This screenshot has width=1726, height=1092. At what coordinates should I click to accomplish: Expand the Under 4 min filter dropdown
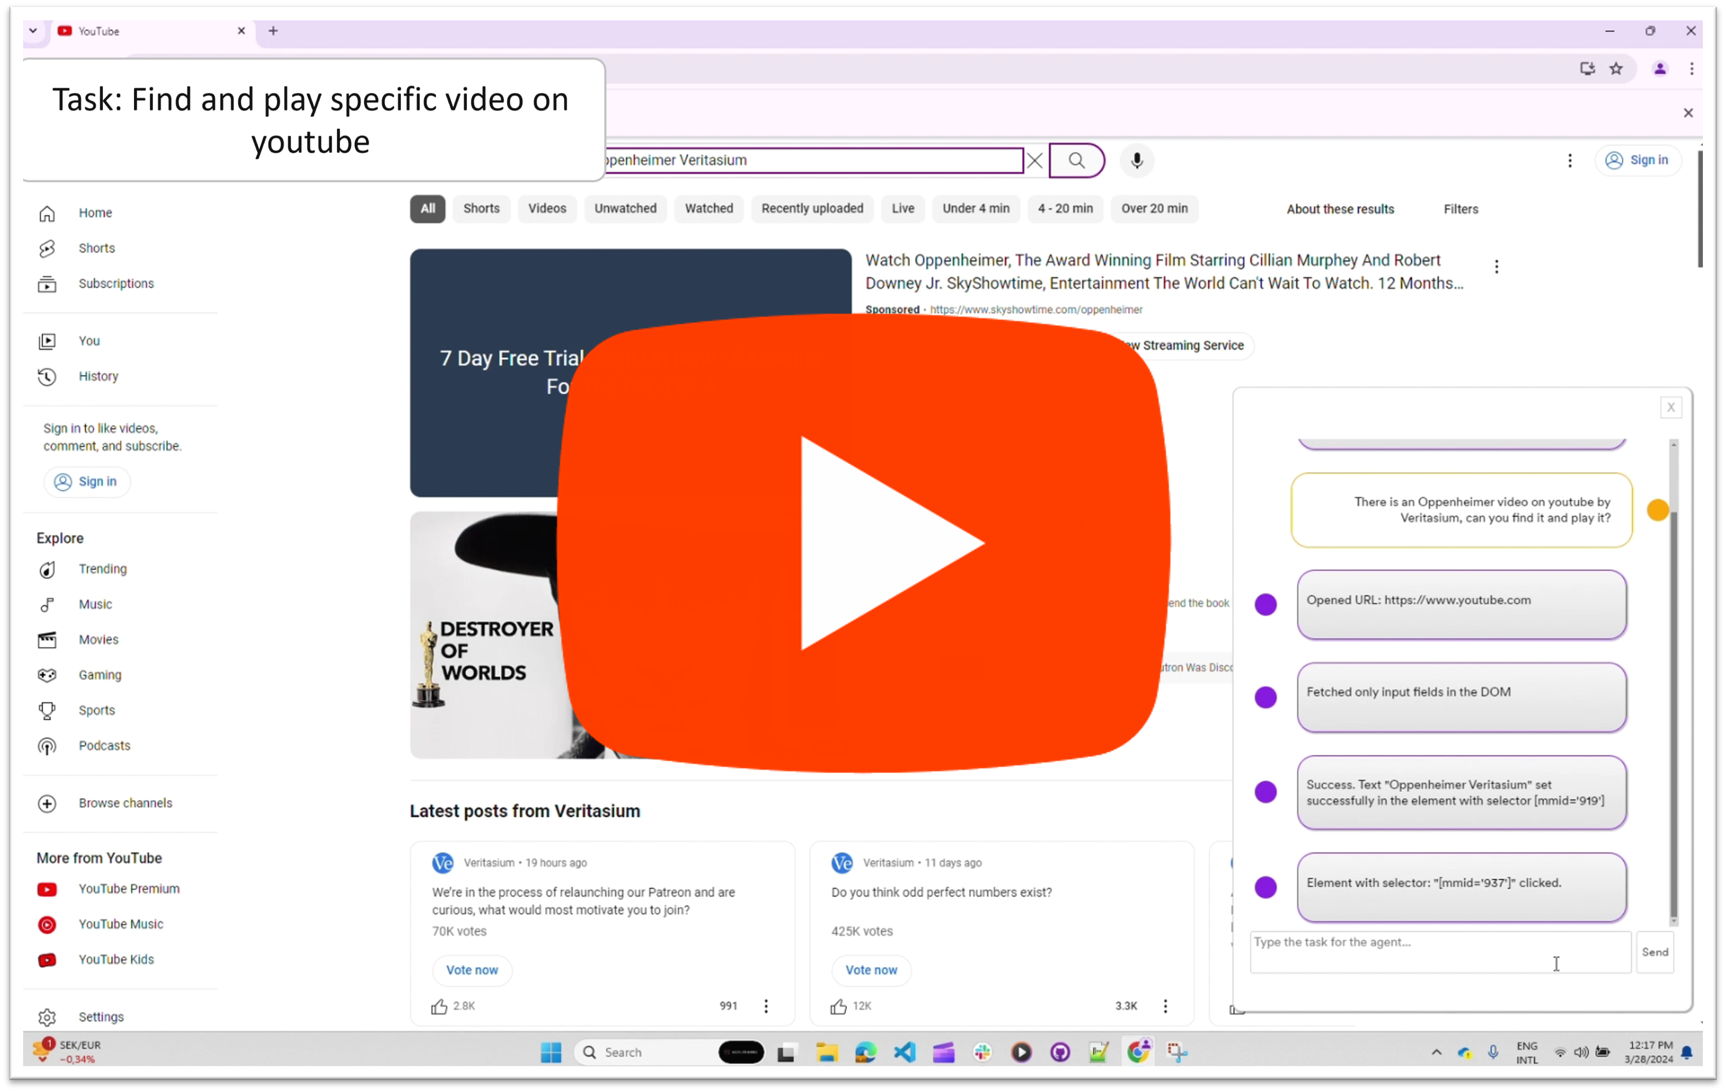975,208
